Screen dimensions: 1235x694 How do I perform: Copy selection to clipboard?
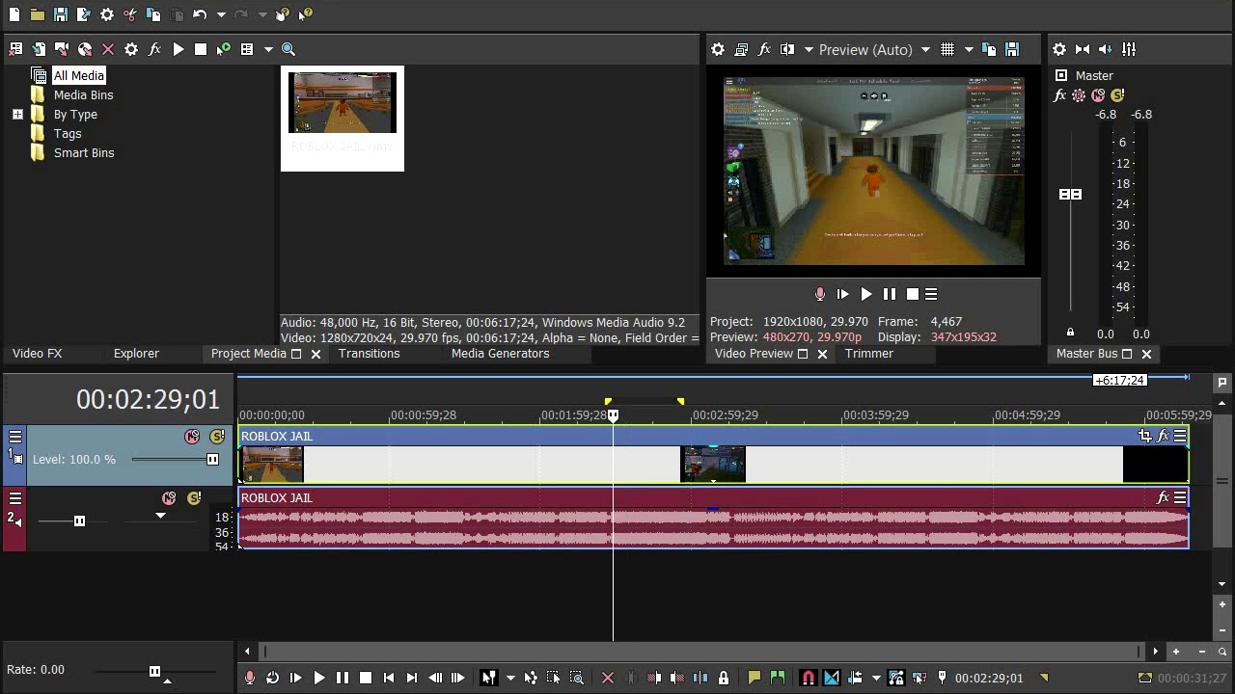coord(153,14)
